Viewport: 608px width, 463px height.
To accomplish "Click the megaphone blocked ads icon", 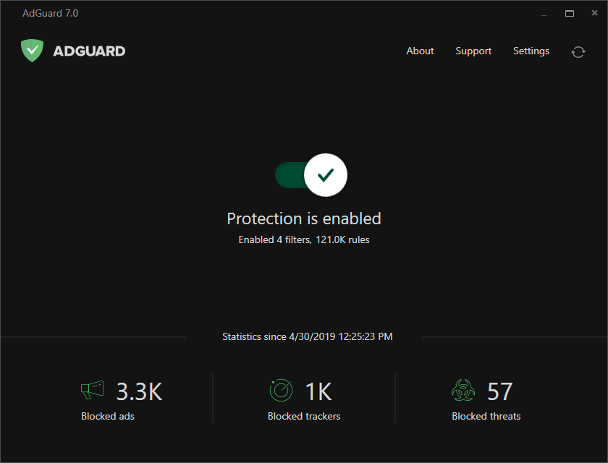I will pyautogui.click(x=92, y=391).
